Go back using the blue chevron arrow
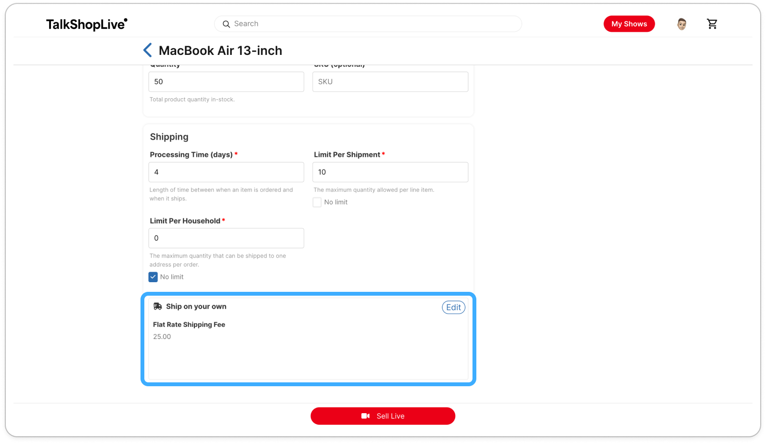The image size is (766, 444). tap(148, 50)
